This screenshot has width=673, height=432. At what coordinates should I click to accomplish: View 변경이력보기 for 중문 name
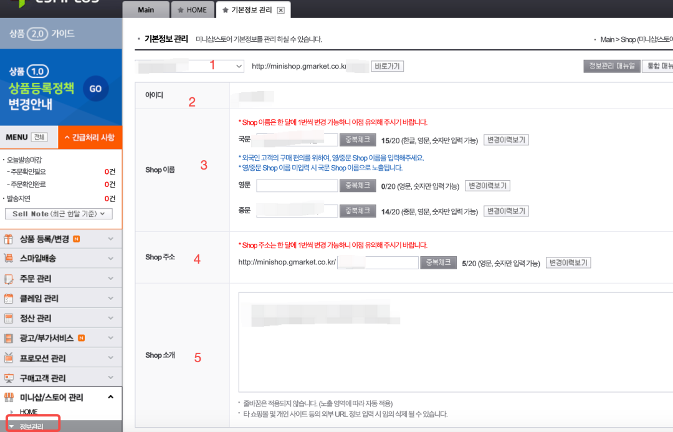tap(506, 211)
